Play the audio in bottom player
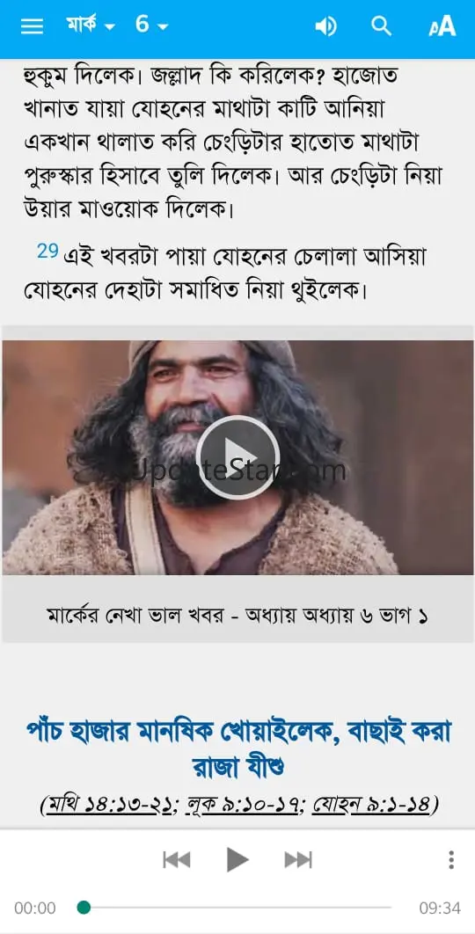The height and width of the screenshot is (934, 475). click(237, 859)
